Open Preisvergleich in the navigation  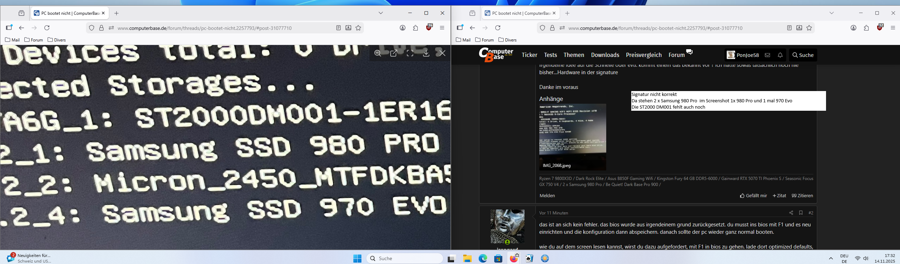click(644, 55)
